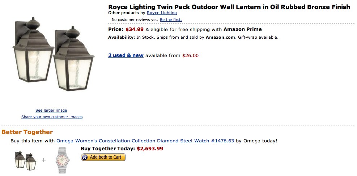Click the $34.99 price text
This screenshot has width=357, height=176.
point(135,29)
